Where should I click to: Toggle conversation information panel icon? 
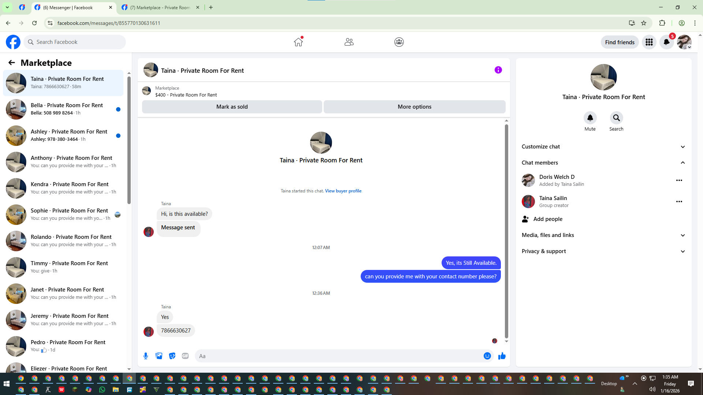498,70
